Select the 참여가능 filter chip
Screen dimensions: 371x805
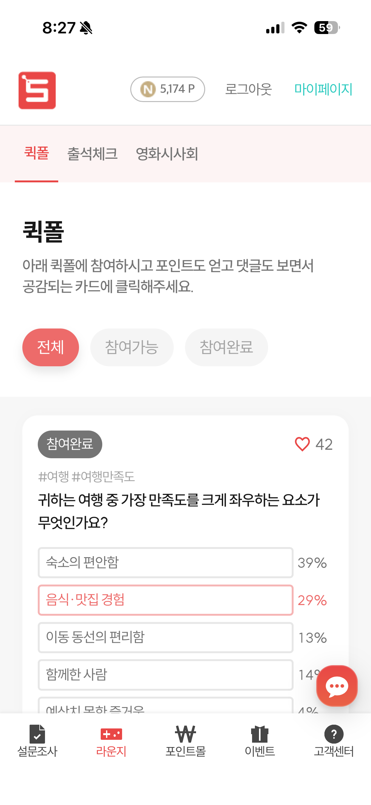click(132, 347)
